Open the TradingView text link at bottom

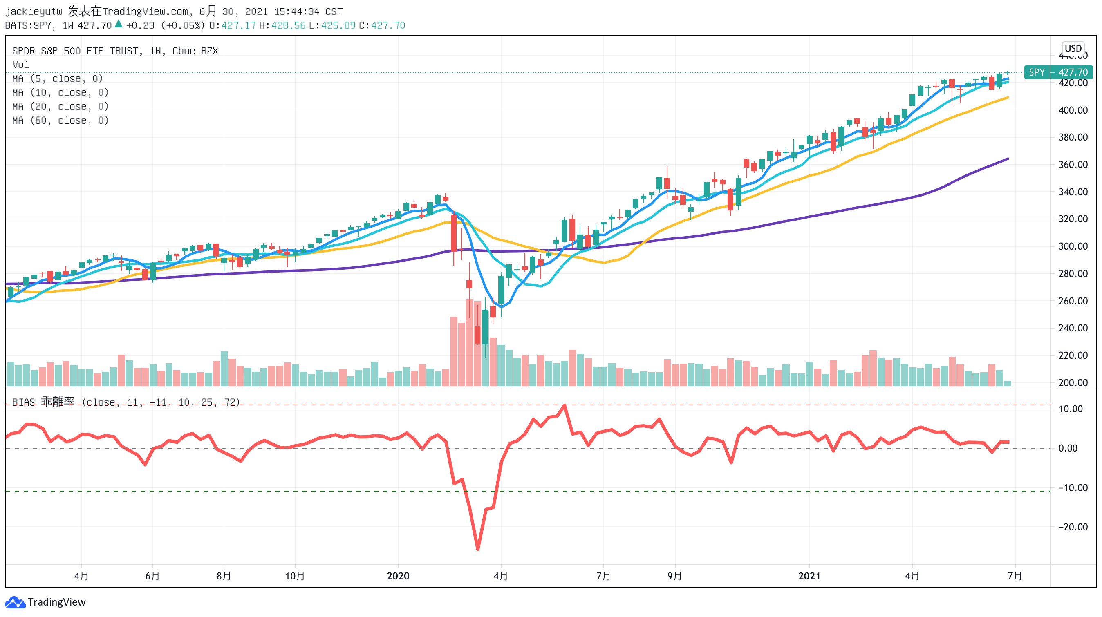[x=56, y=602]
